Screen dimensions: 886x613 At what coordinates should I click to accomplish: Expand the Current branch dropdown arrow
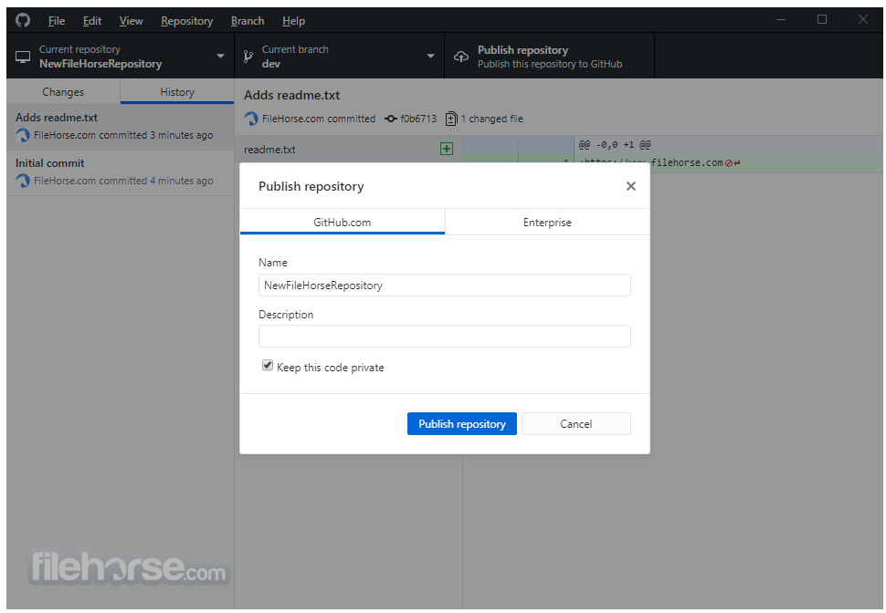pyautogui.click(x=430, y=56)
